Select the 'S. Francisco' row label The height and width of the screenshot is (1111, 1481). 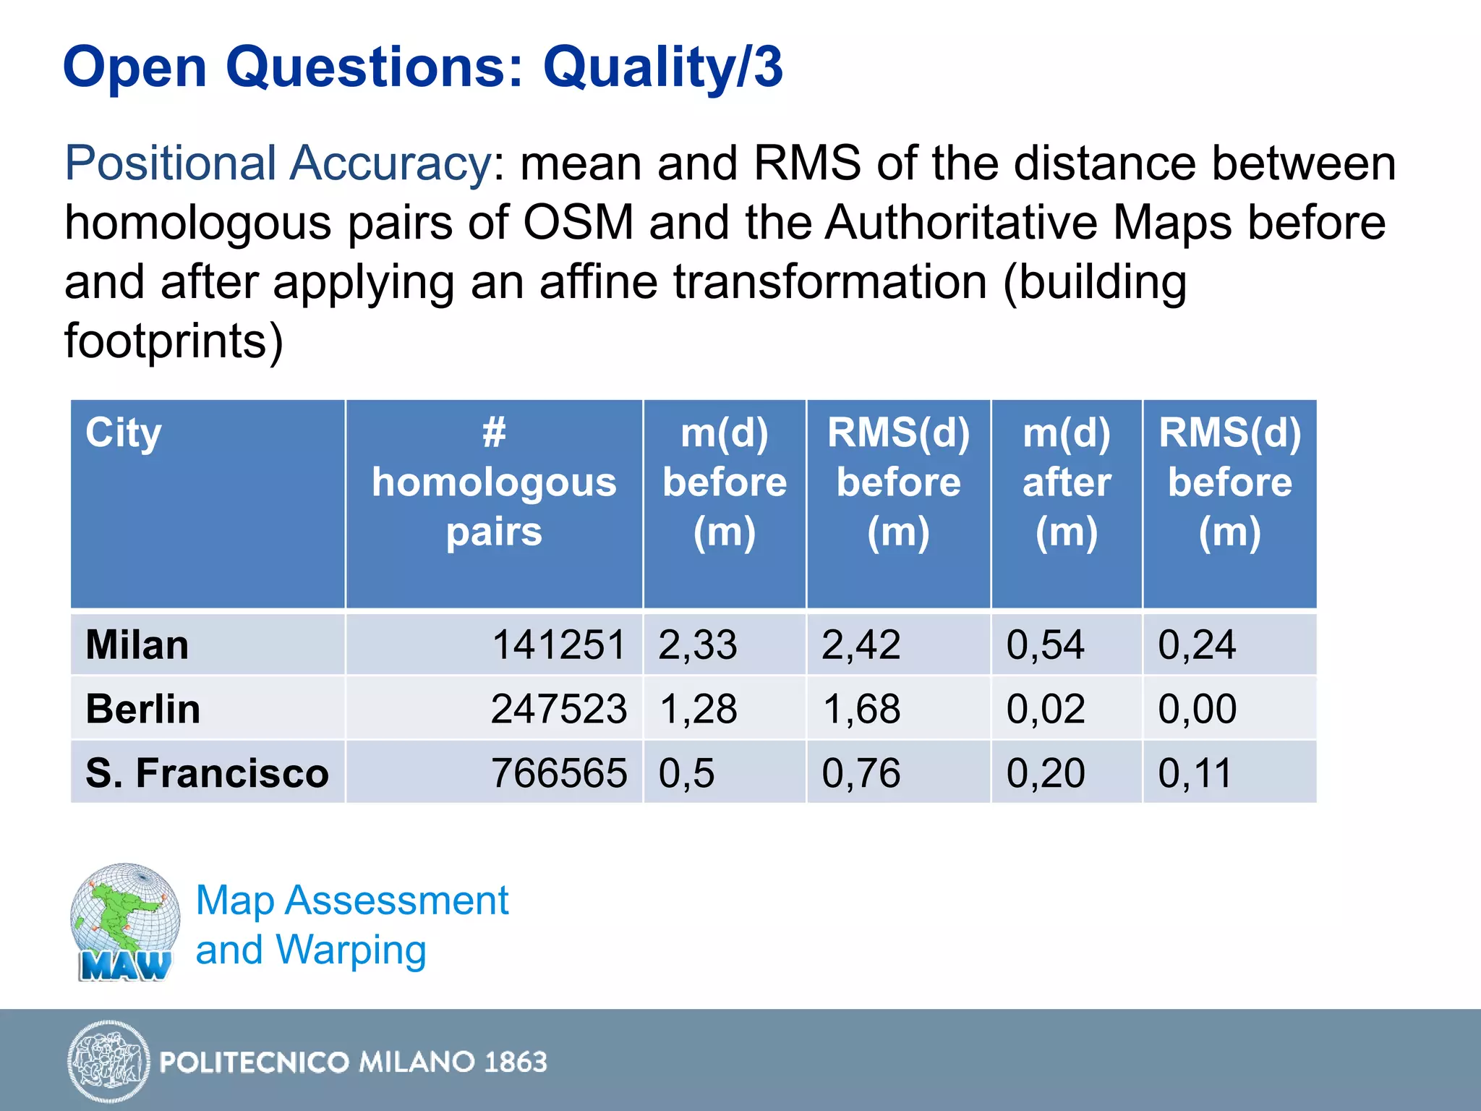point(207,772)
